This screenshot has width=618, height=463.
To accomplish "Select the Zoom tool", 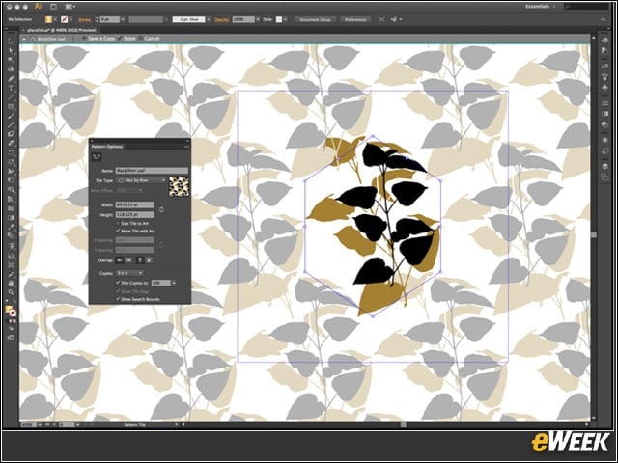I will coord(11,292).
